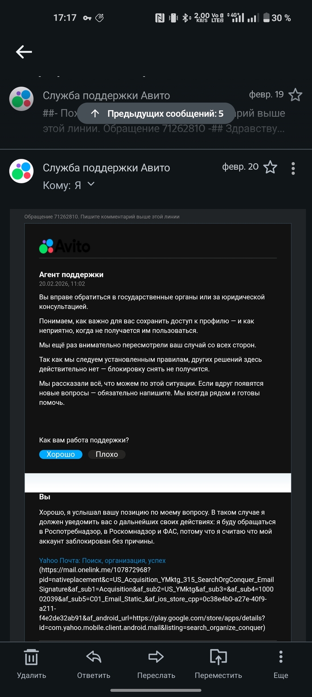Tap the back arrow icon
The width and height of the screenshot is (312, 697).
pyautogui.click(x=24, y=52)
